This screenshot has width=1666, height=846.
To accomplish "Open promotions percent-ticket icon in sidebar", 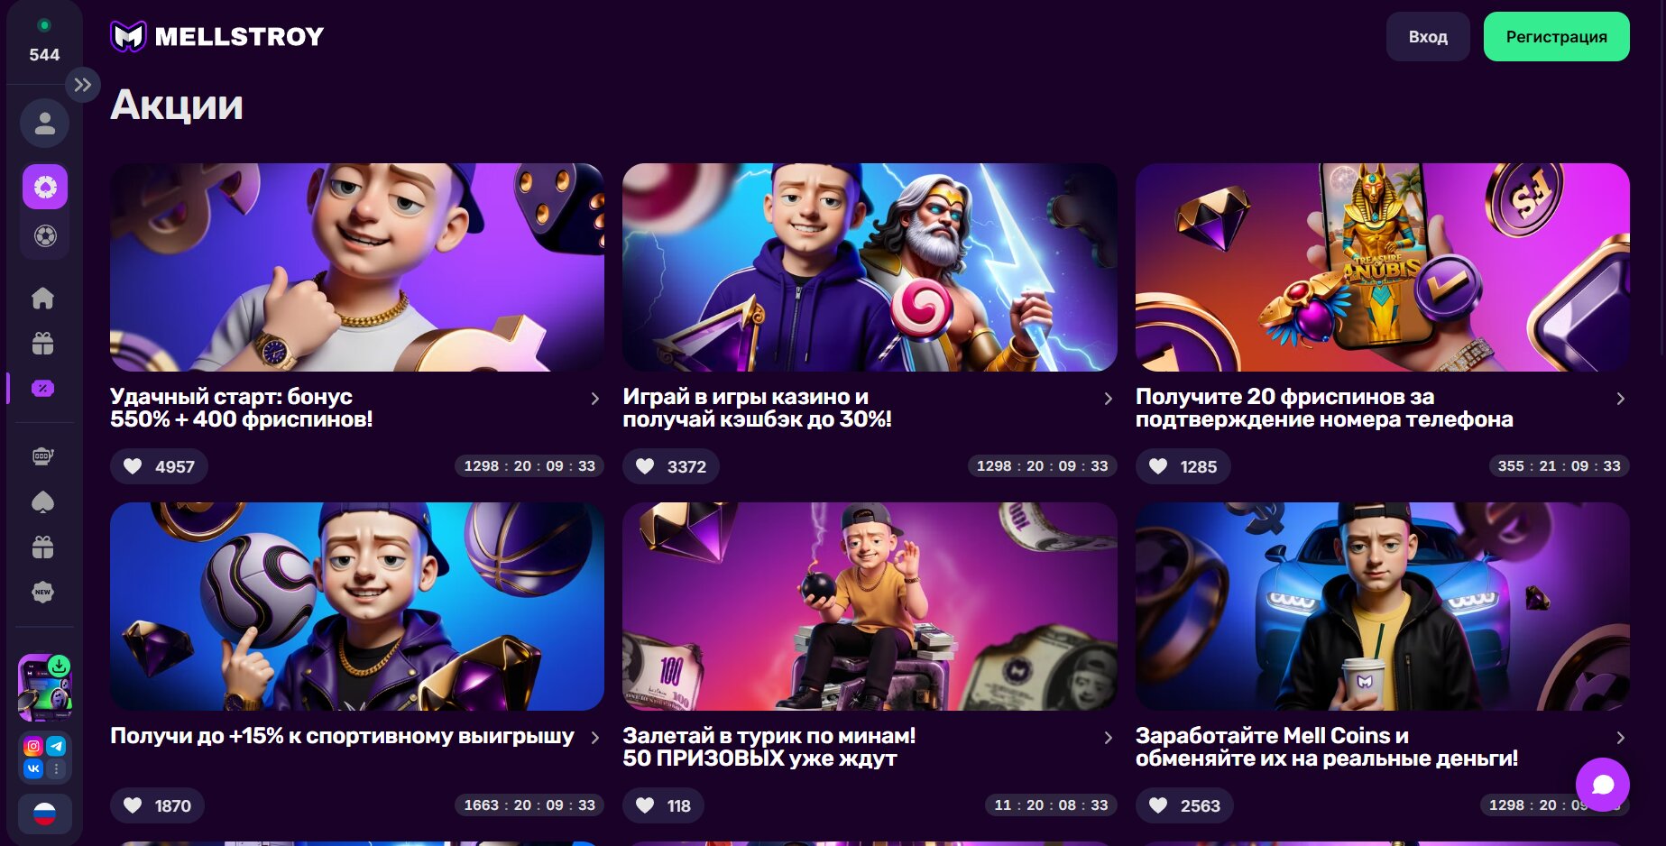I will tap(43, 389).
